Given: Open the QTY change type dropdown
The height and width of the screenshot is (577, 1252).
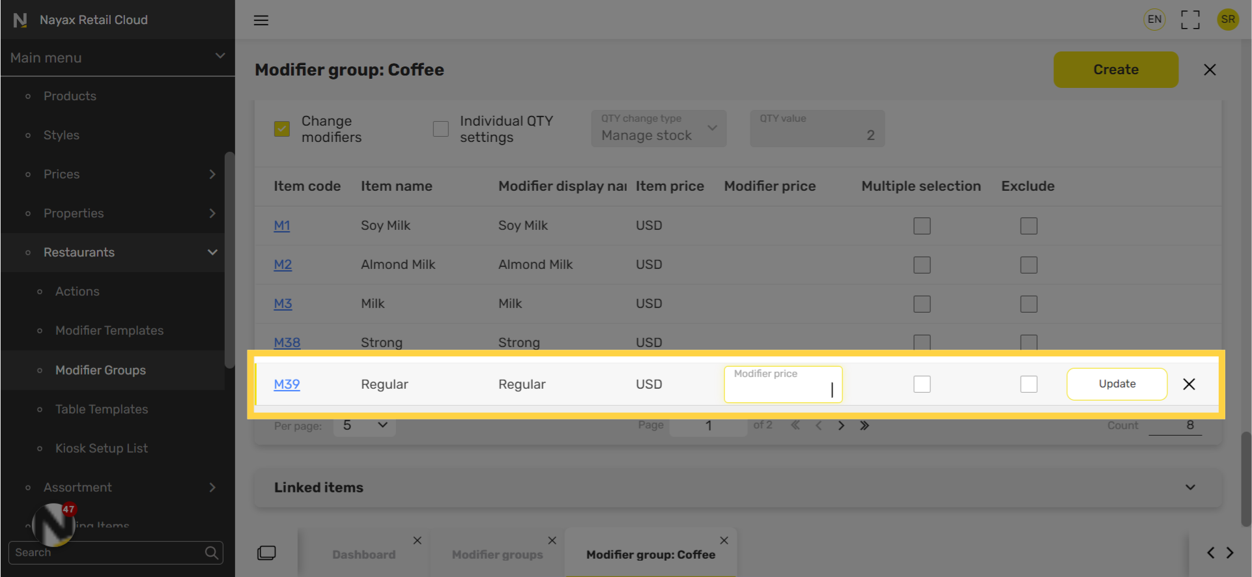Looking at the screenshot, I should point(659,128).
